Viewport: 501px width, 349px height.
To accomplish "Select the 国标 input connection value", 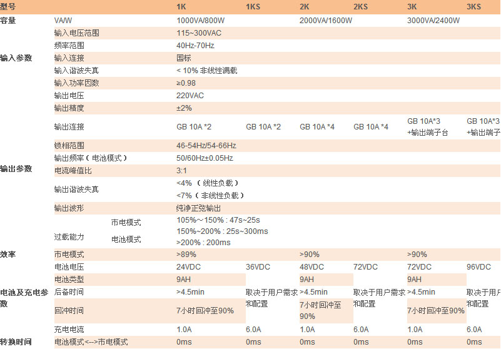I will point(184,58).
